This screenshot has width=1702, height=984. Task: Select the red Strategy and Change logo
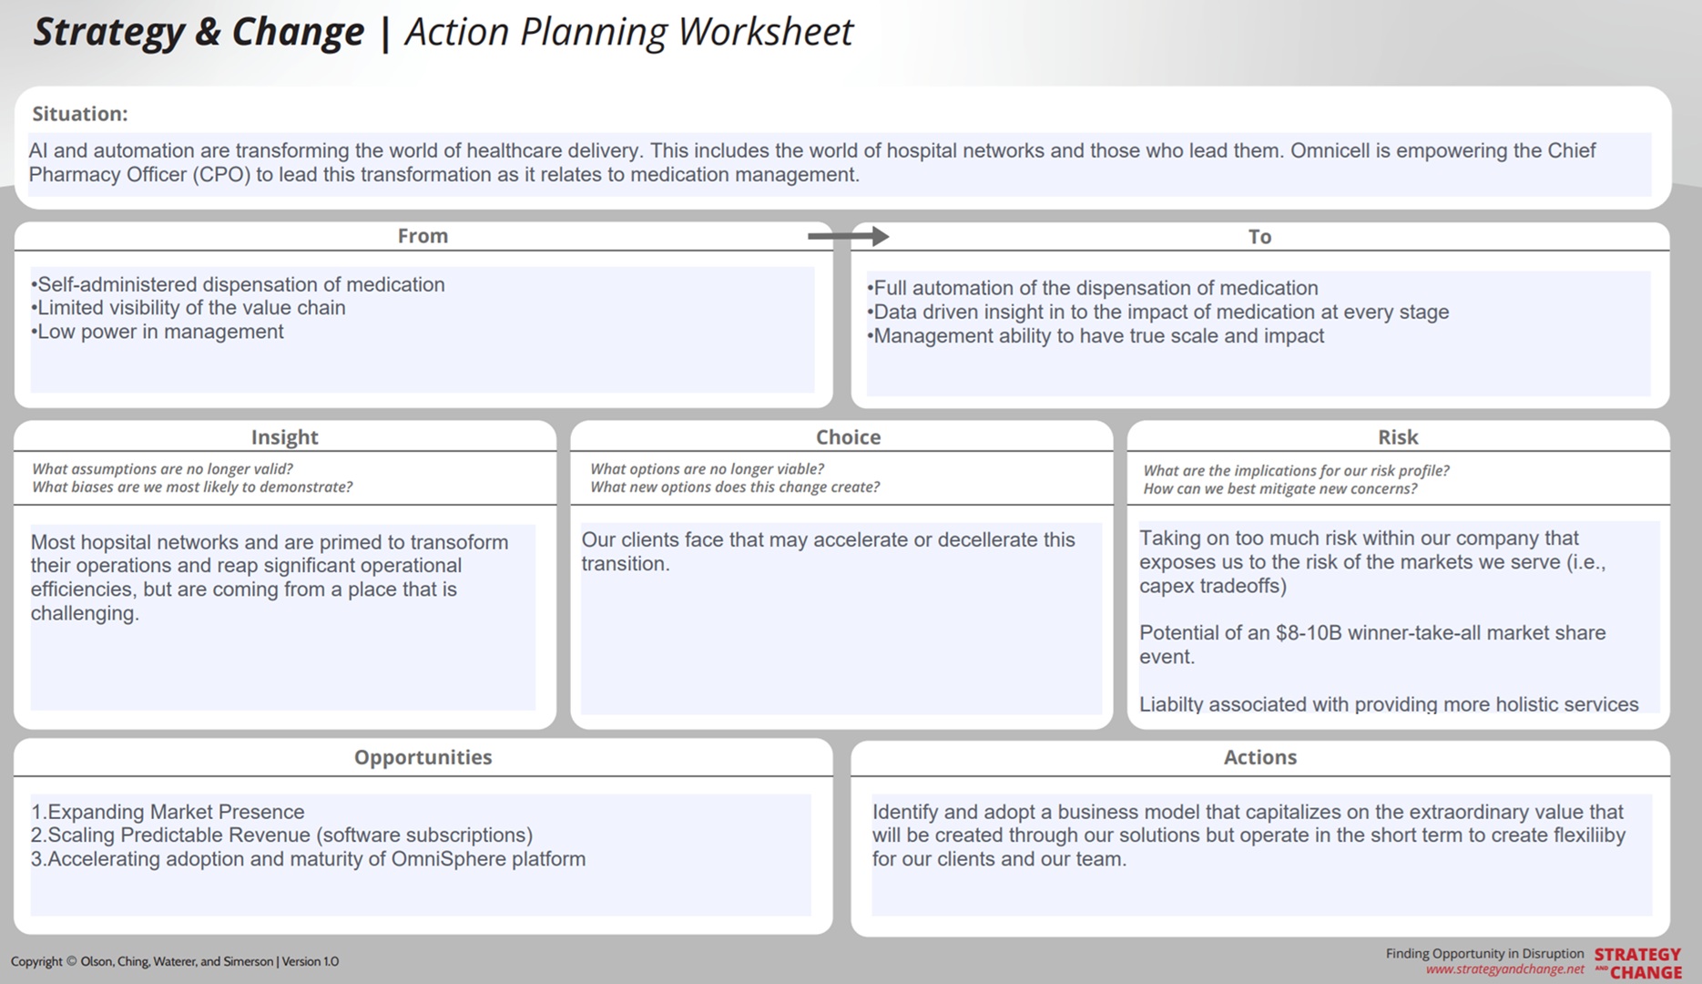pyautogui.click(x=1639, y=961)
